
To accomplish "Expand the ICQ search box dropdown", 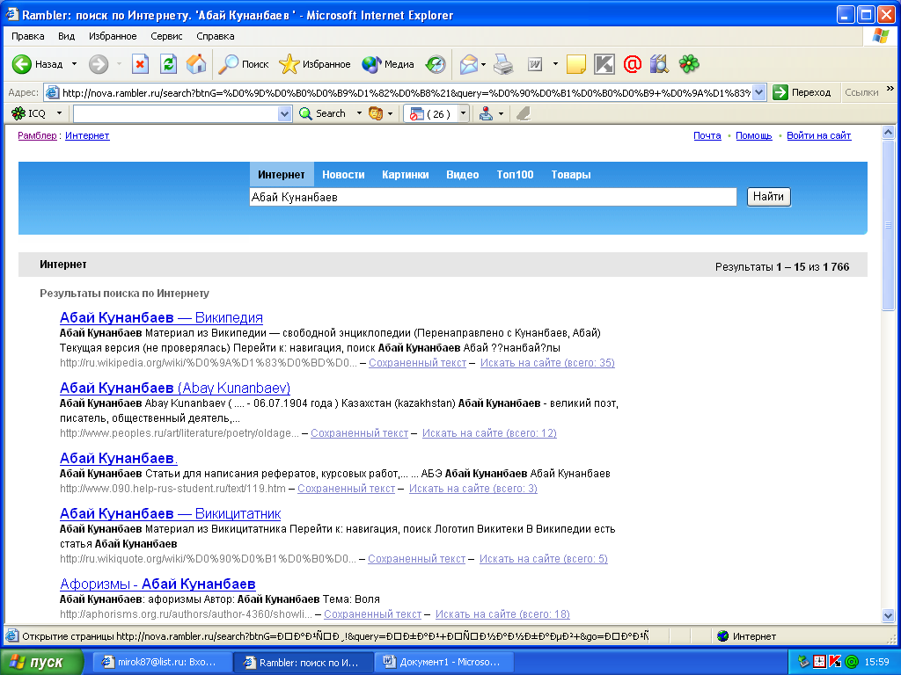I will pyautogui.click(x=284, y=113).
